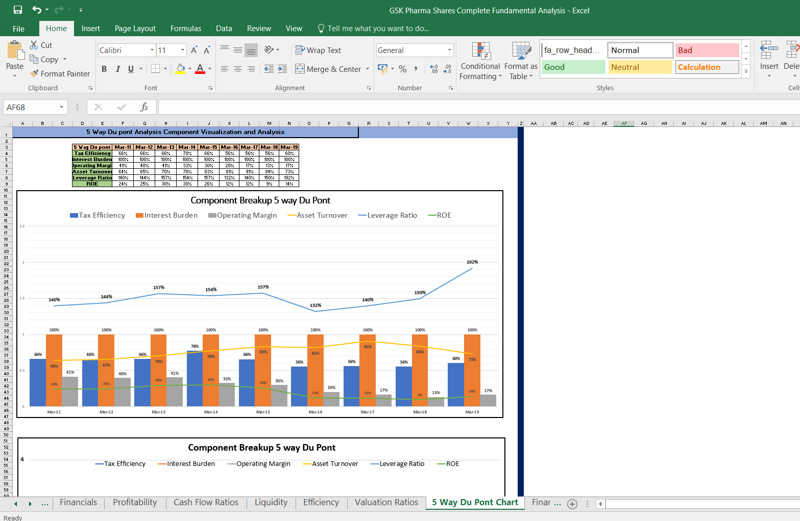Open the Cash Flow Ratios sheet
Viewport: 800px width, 521px height.
206,502
